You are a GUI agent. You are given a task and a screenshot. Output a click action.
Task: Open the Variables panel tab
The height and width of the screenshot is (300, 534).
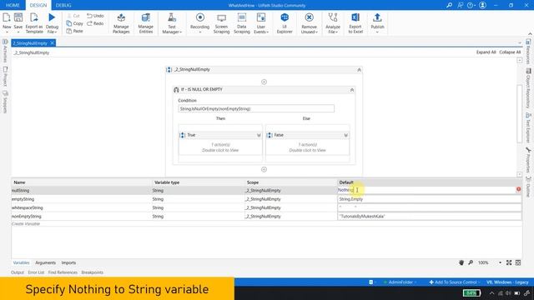click(x=21, y=262)
